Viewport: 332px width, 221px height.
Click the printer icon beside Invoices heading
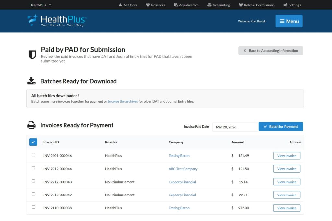[x=31, y=125]
